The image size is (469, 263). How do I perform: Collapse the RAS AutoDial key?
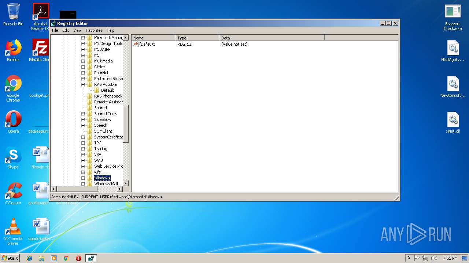click(83, 84)
